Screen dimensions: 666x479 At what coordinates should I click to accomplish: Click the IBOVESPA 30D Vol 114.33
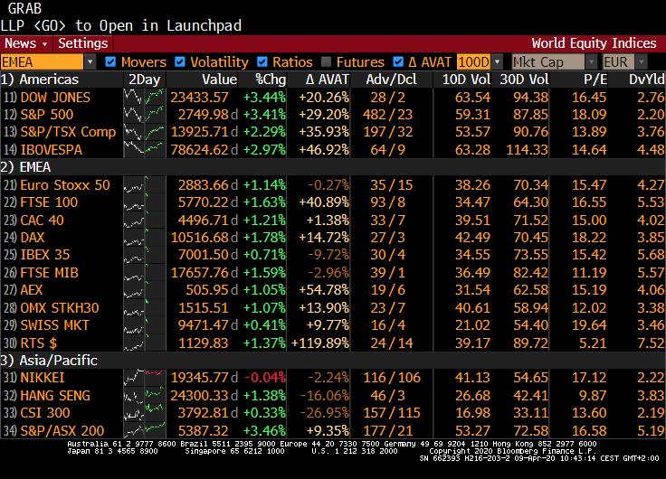tap(528, 150)
